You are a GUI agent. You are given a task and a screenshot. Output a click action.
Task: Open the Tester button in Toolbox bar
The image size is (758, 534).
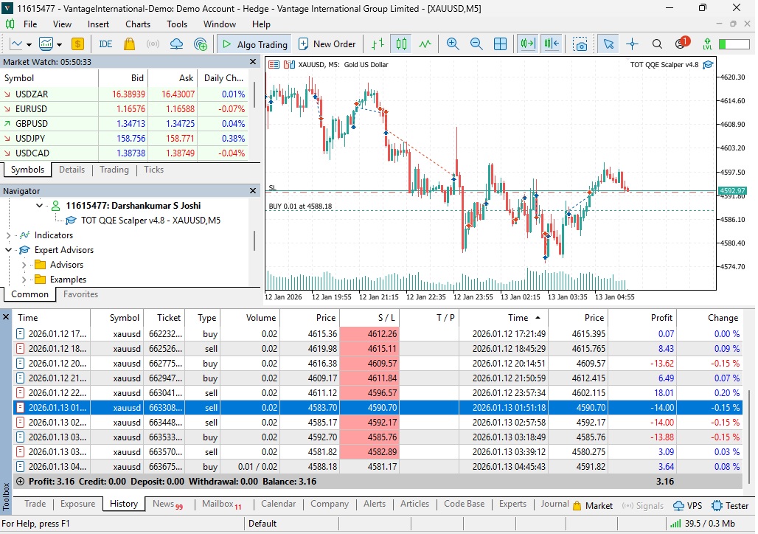click(731, 505)
